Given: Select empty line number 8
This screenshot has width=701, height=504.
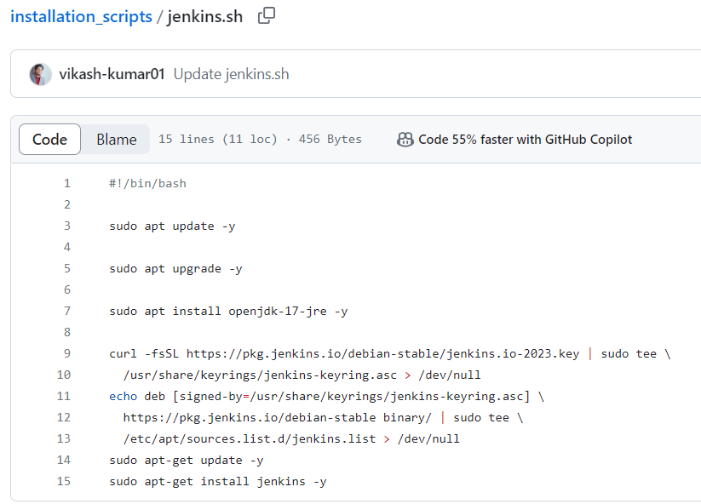Looking at the screenshot, I should (67, 332).
